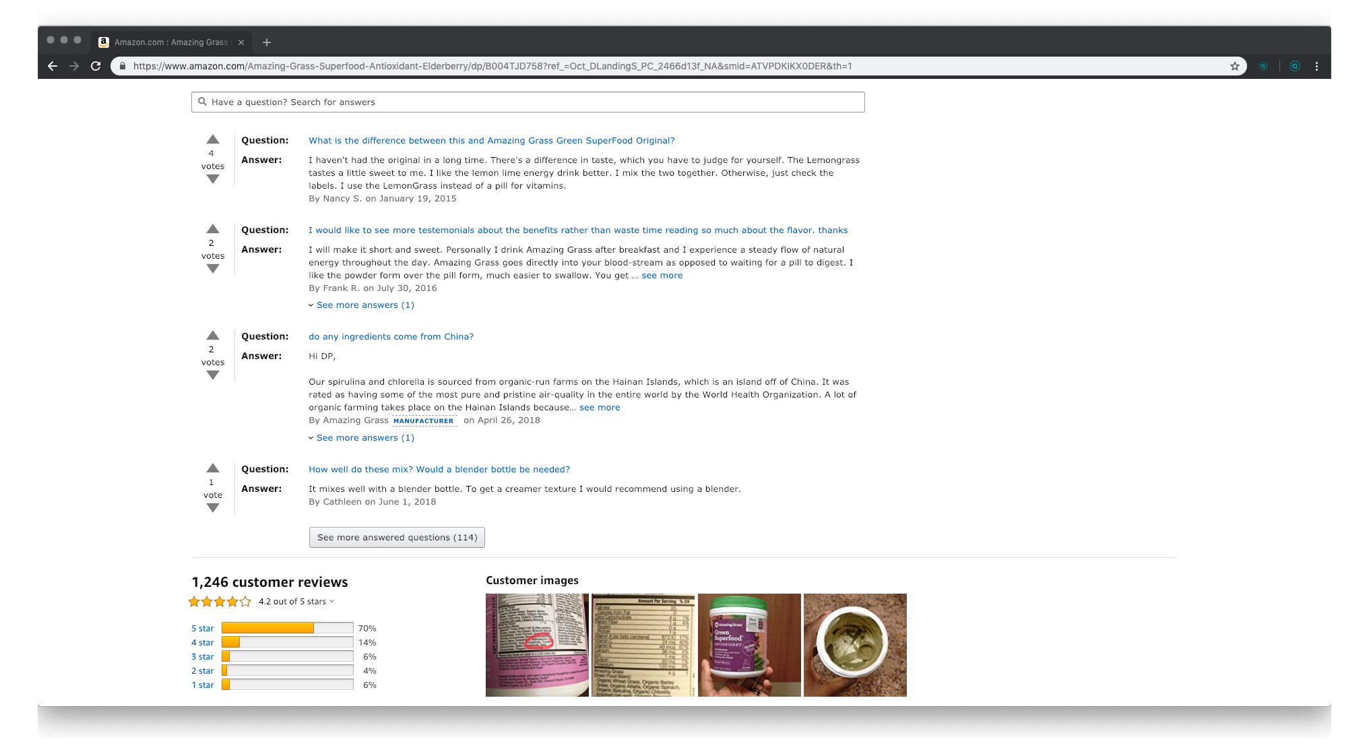Click 'see more' link in second answer
Screen dimensions: 1369x756
tap(662, 276)
